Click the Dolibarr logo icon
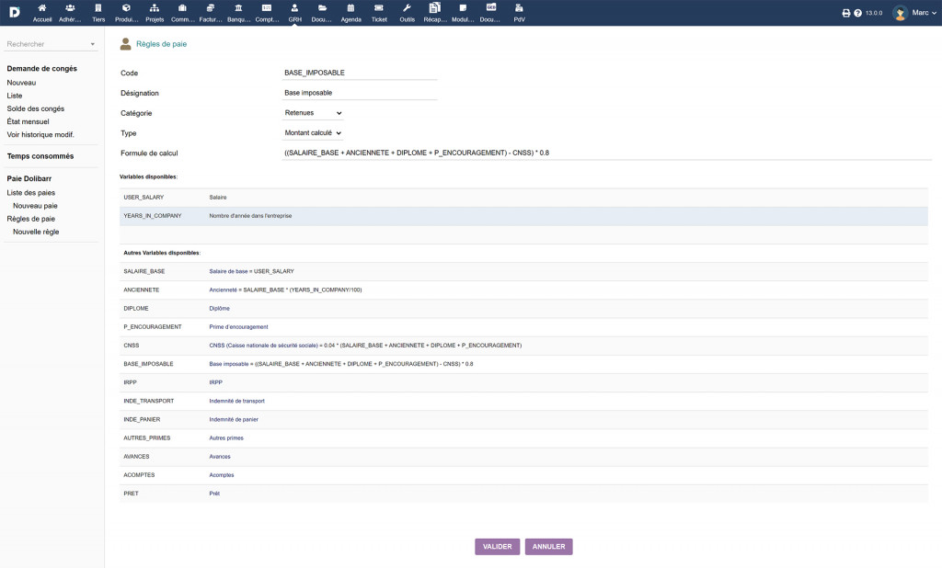This screenshot has height=568, width=942. coord(14,13)
